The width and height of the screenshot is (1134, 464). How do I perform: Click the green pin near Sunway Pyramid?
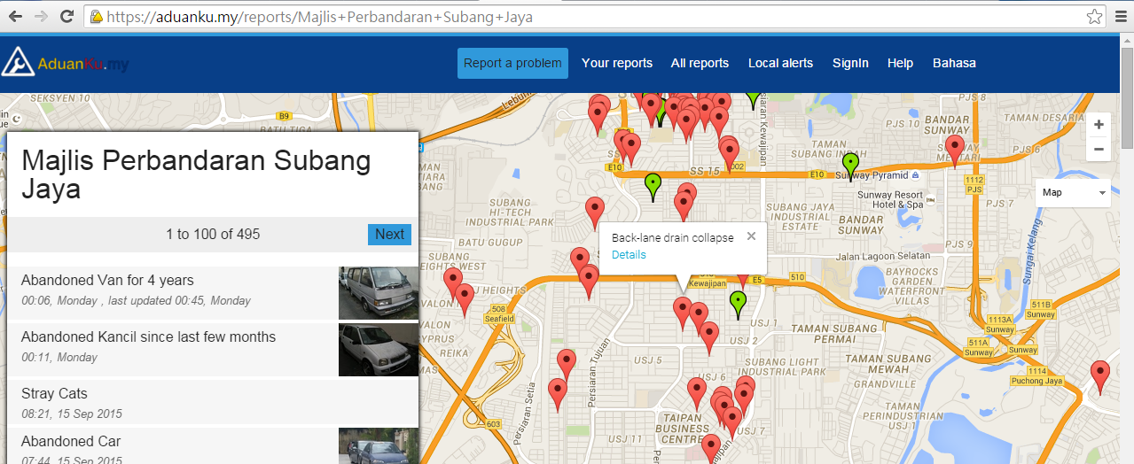tap(850, 164)
